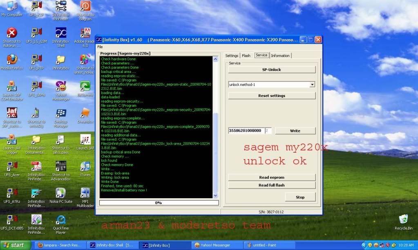Select the Service tab
418x250 pixels.
tap(262, 55)
